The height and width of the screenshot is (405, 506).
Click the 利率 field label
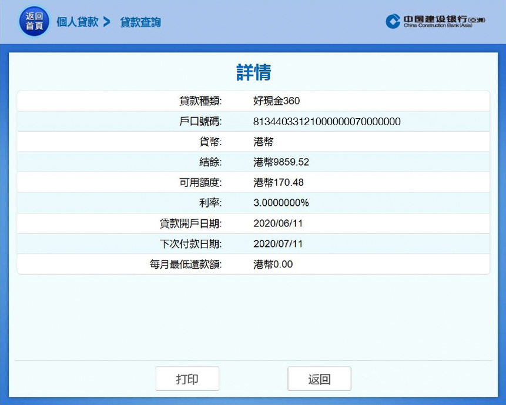(x=210, y=203)
